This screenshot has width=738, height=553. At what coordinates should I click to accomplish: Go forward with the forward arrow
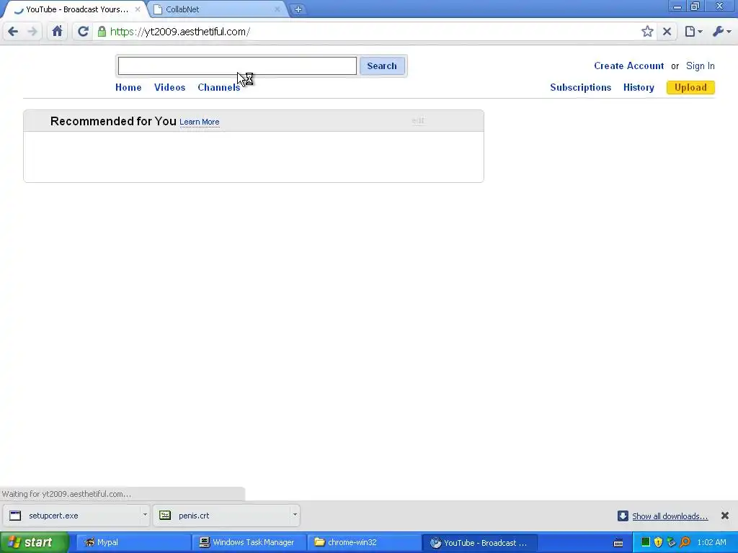32,32
